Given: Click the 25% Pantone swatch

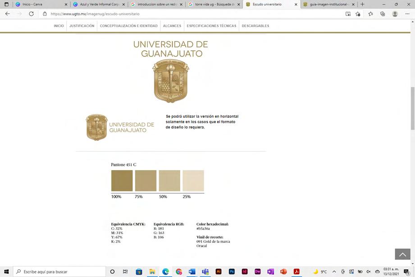Looking at the screenshot, I should pos(193,180).
